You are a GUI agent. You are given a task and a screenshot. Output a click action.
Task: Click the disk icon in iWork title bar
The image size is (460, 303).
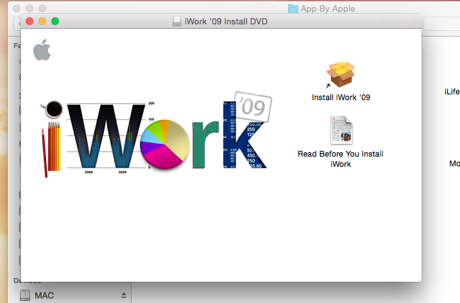point(176,22)
